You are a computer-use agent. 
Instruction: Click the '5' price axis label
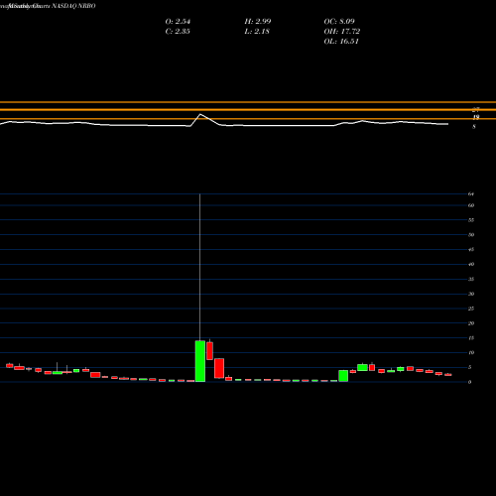pyautogui.click(x=469, y=367)
